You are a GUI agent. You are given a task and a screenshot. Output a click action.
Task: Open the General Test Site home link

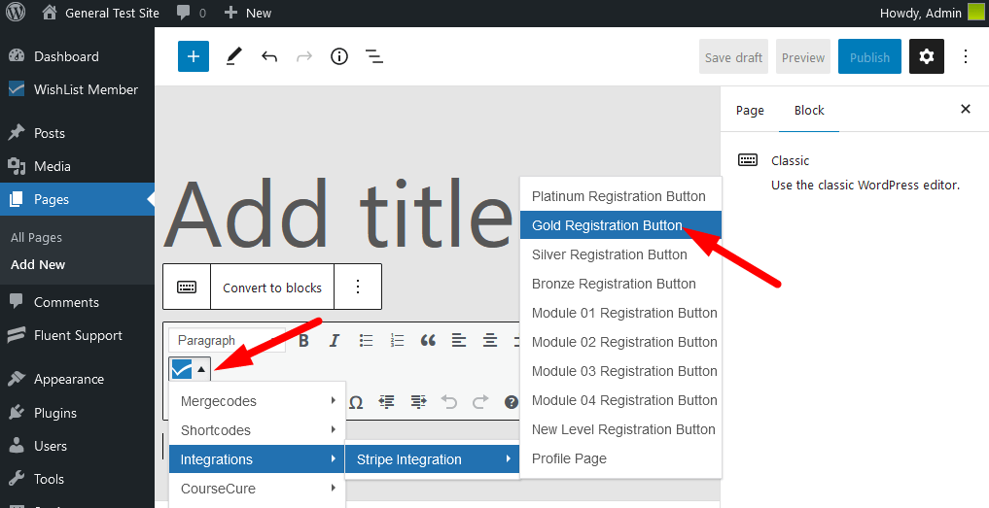(x=101, y=13)
